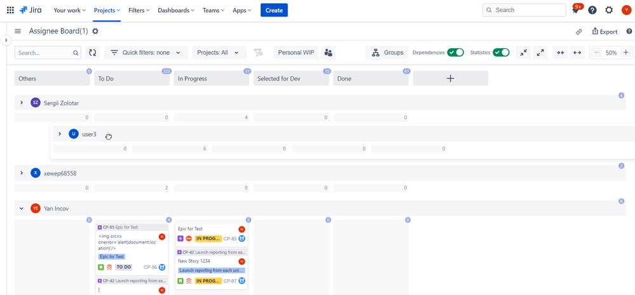Open issue key CP-56
Viewport: 635px width, 295px height.
click(150, 267)
